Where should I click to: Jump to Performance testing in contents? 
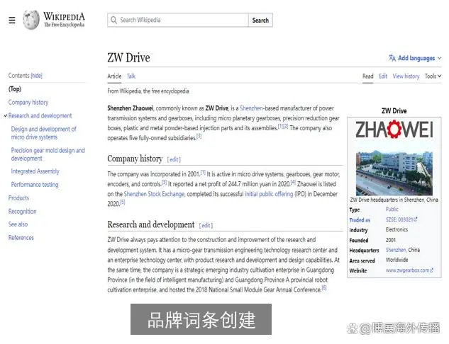[x=35, y=185]
